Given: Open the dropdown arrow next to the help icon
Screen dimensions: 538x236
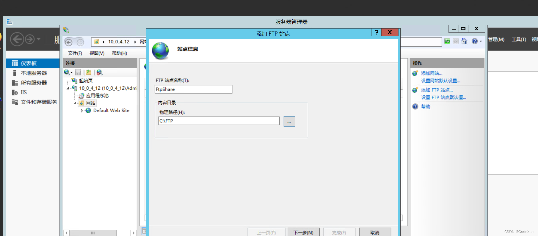Looking at the screenshot, I should coord(481,41).
